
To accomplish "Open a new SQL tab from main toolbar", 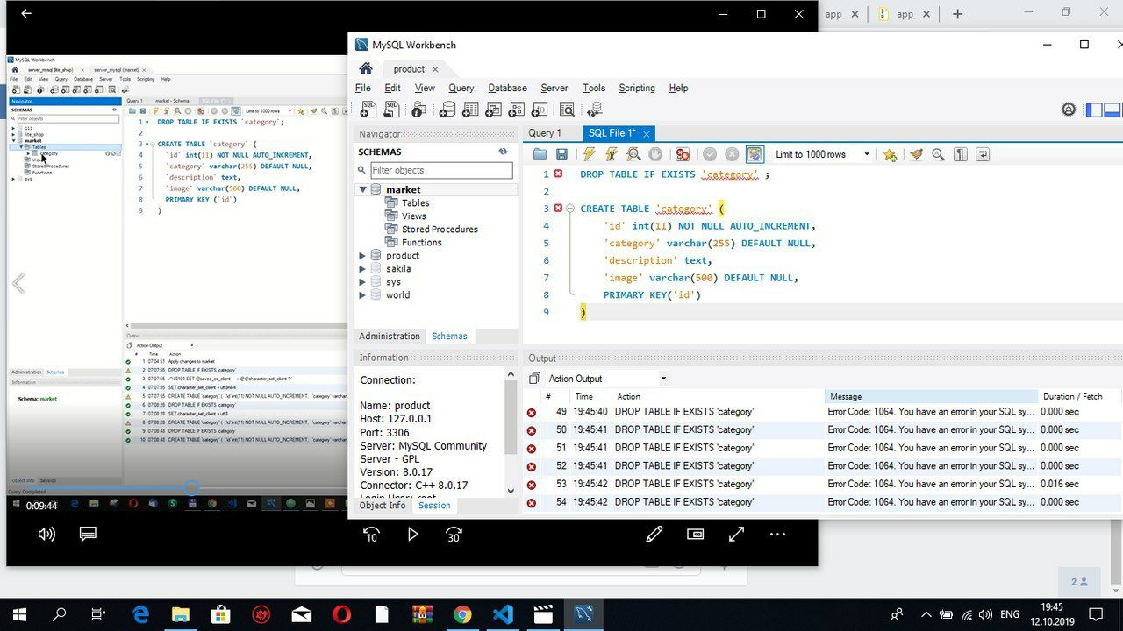I will click(x=368, y=110).
